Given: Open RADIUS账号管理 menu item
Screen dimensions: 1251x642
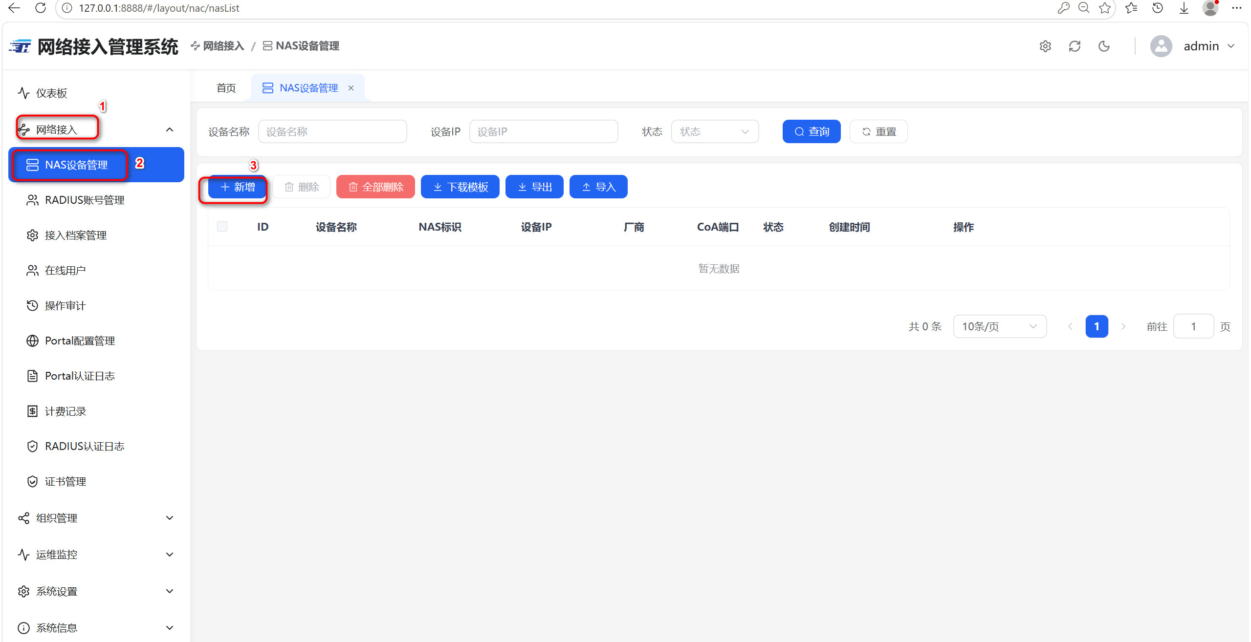Looking at the screenshot, I should click(x=96, y=200).
